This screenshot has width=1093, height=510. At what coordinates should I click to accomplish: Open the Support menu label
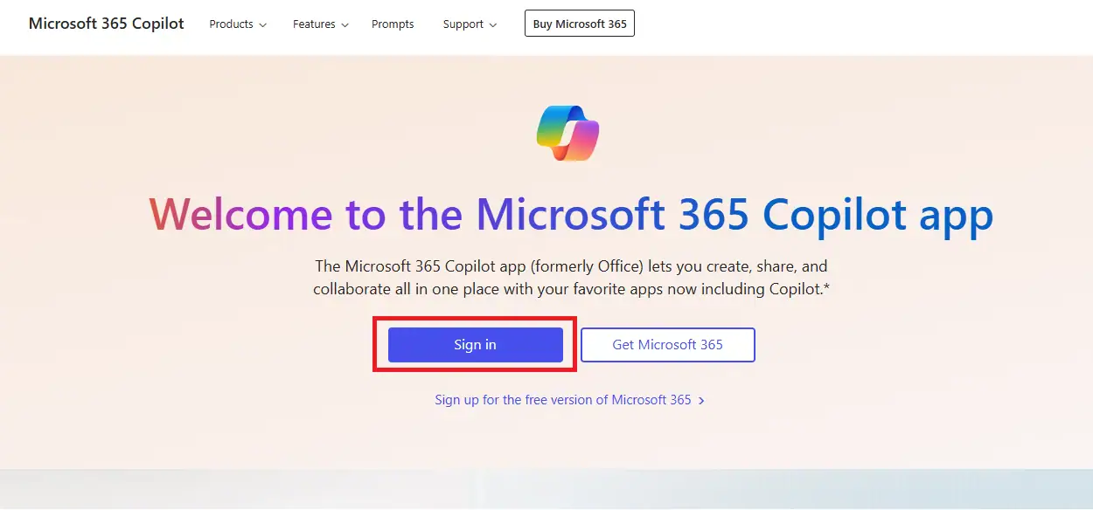[x=463, y=24]
